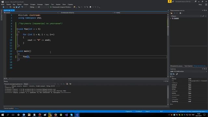The width and height of the screenshot is (208, 117).
Task: Expand the Lessons node in Class View
Action: click(171, 19)
